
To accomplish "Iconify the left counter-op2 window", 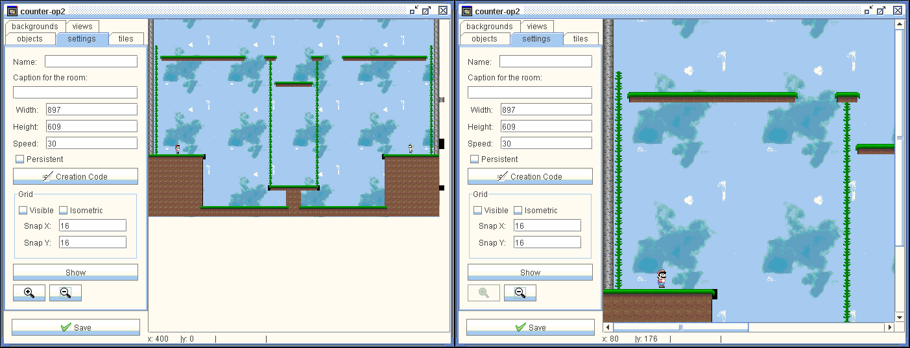I will click(414, 10).
